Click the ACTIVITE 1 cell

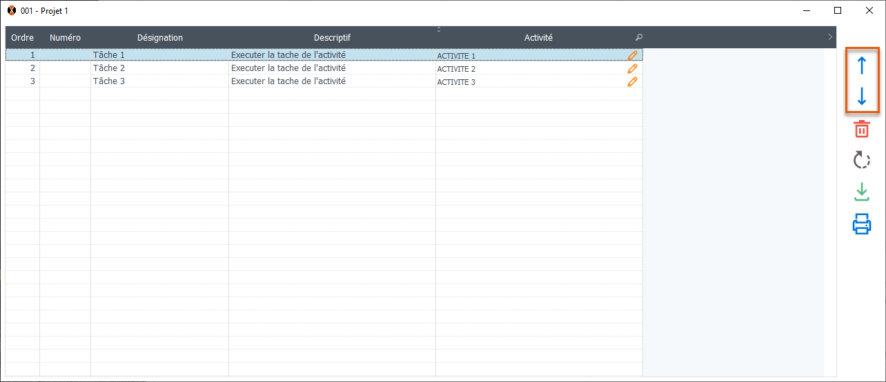(456, 56)
